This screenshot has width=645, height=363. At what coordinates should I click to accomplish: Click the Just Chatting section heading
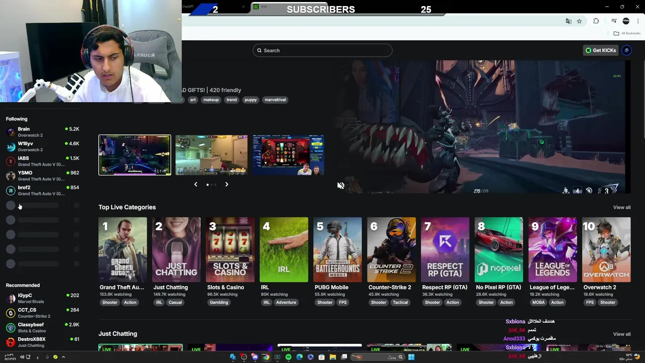point(118,334)
